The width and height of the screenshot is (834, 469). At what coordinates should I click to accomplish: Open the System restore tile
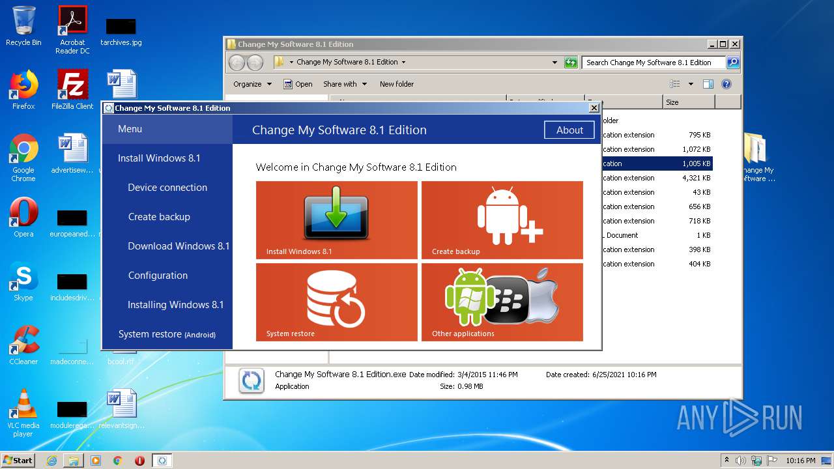(336, 302)
